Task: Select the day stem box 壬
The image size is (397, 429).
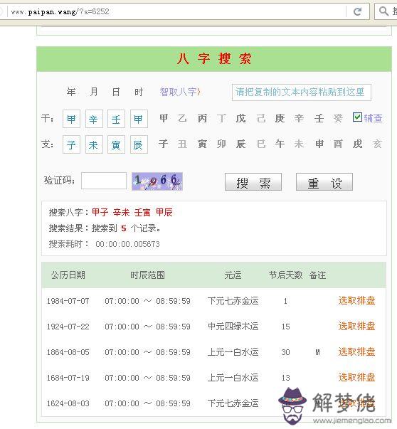Action: tap(116, 119)
